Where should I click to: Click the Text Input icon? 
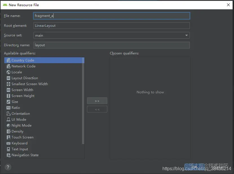[8, 149]
